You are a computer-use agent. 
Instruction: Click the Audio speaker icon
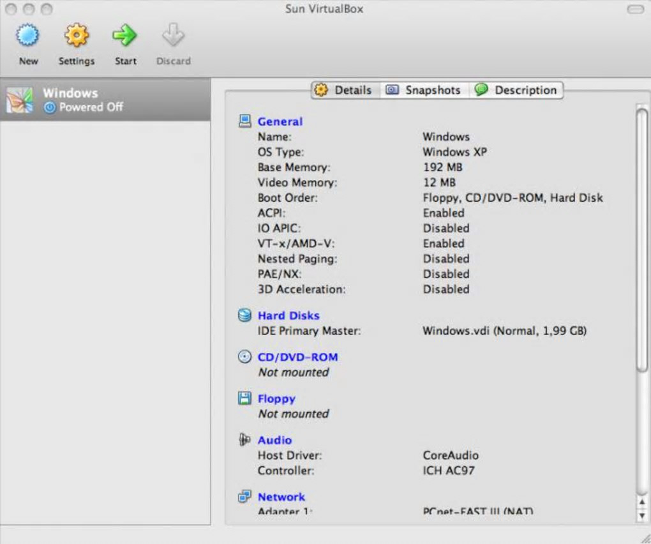(244, 439)
